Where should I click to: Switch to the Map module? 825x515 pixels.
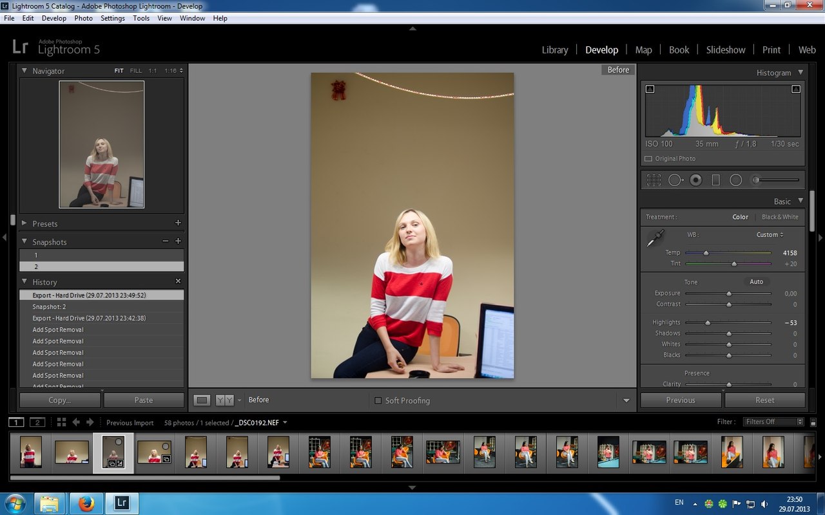pos(643,50)
